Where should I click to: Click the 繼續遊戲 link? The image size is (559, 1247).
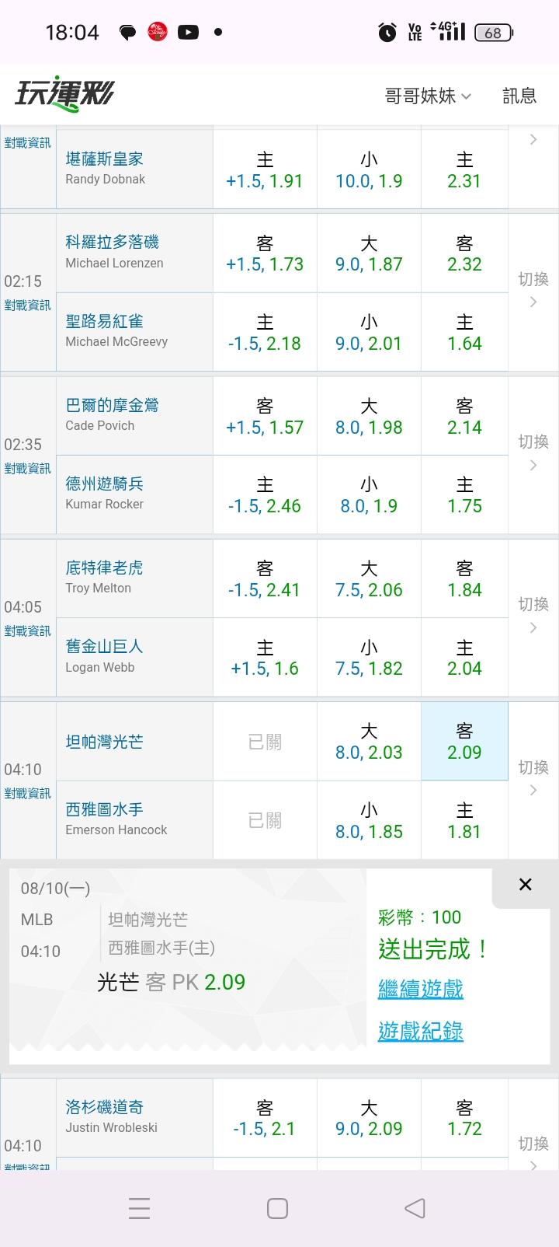pos(421,989)
